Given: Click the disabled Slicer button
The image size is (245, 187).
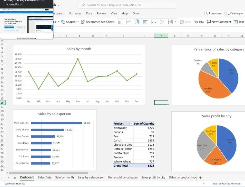Looking at the screenshot, I should coord(185,22).
